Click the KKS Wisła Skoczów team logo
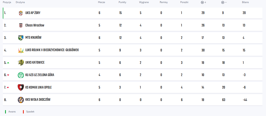Viewport: 266px width, 116px height. (x=21, y=100)
